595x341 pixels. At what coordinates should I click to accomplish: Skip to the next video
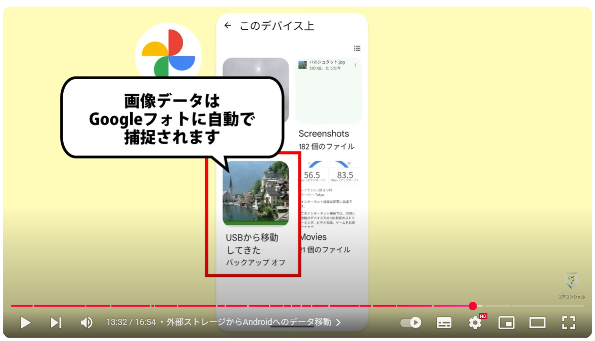click(56, 323)
